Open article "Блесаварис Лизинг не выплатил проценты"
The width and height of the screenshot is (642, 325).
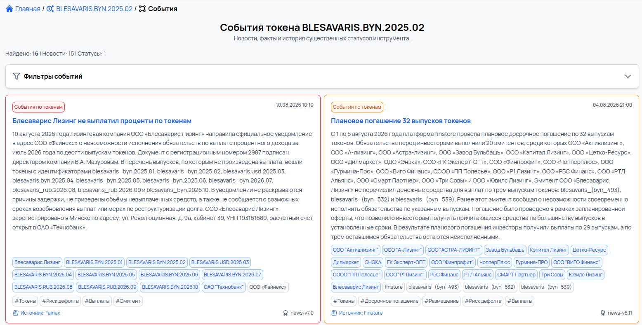(102, 121)
